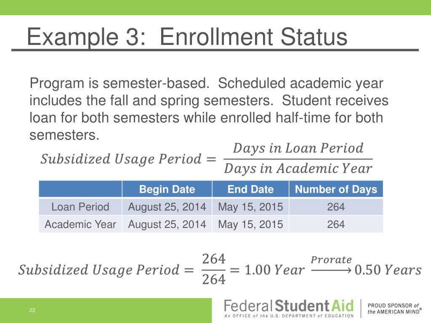This screenshot has height=323, width=431.
Task: Click the Days in Loan Period numerator
Action: pos(298,148)
